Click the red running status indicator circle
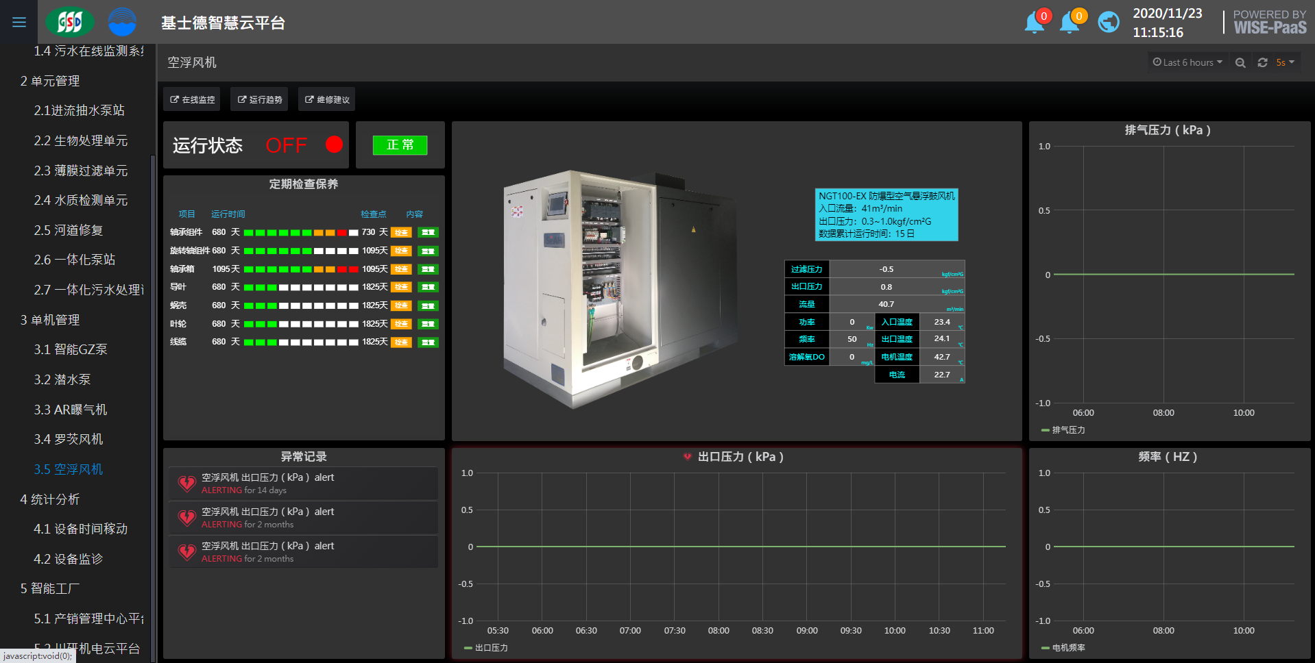Screen dimensions: 1315x663 click(334, 145)
